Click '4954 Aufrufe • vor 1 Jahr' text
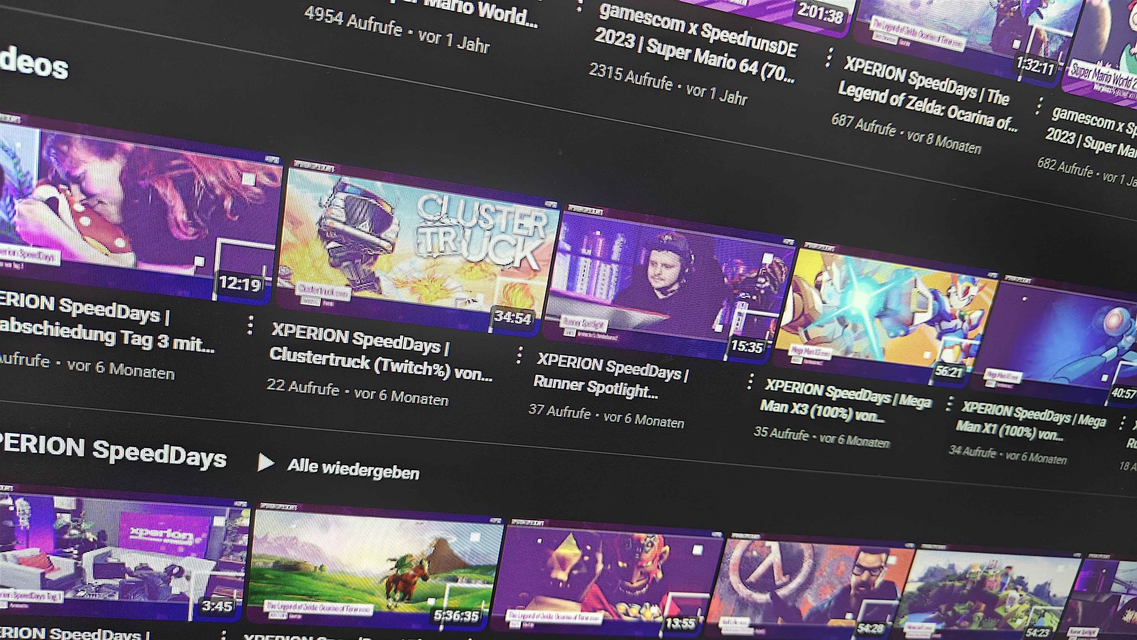Screen dimensions: 1137x640 pos(397,31)
